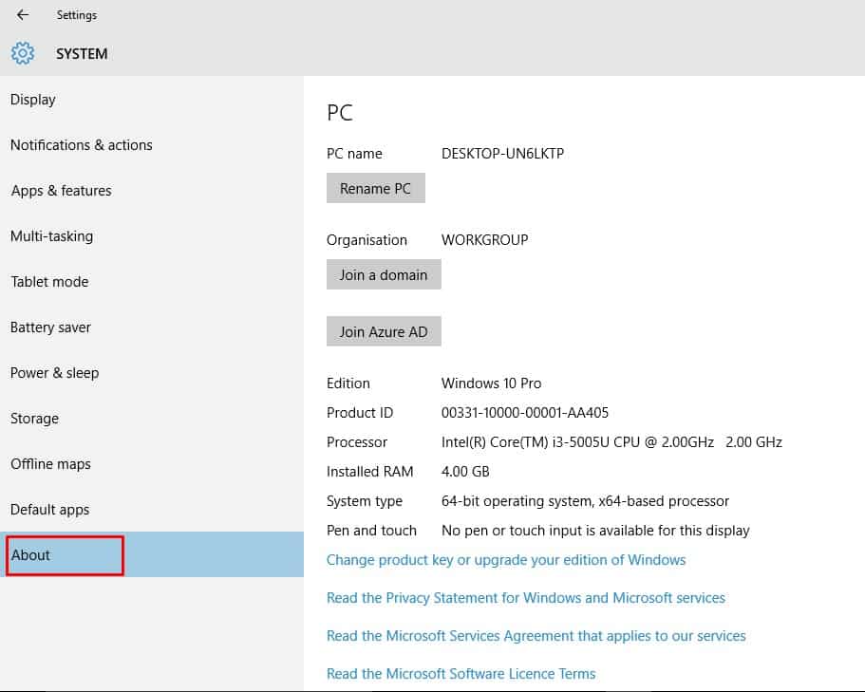This screenshot has height=692, width=865.
Task: Open Default apps settings
Action: coord(50,510)
